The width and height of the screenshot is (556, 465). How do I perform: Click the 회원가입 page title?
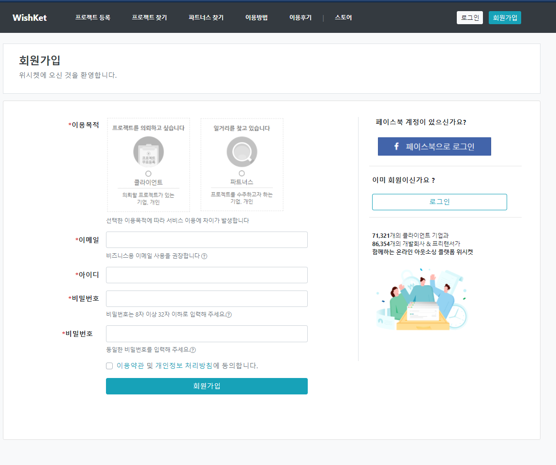coord(40,60)
